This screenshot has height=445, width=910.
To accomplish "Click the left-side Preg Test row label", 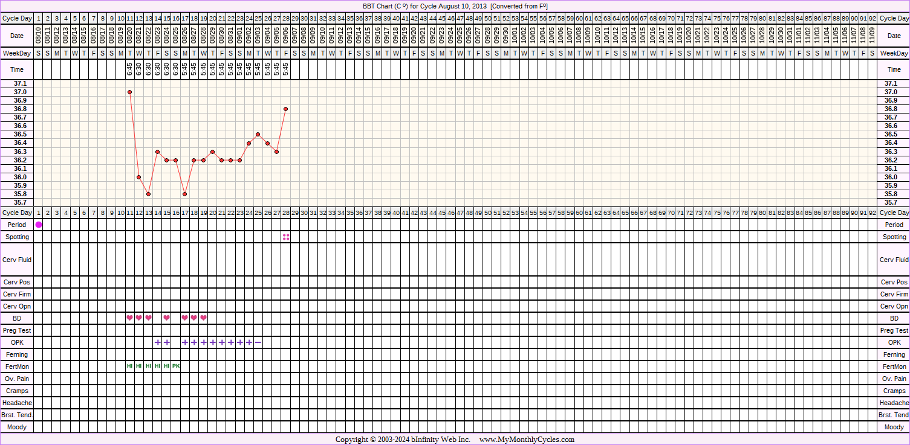I will tap(18, 330).
